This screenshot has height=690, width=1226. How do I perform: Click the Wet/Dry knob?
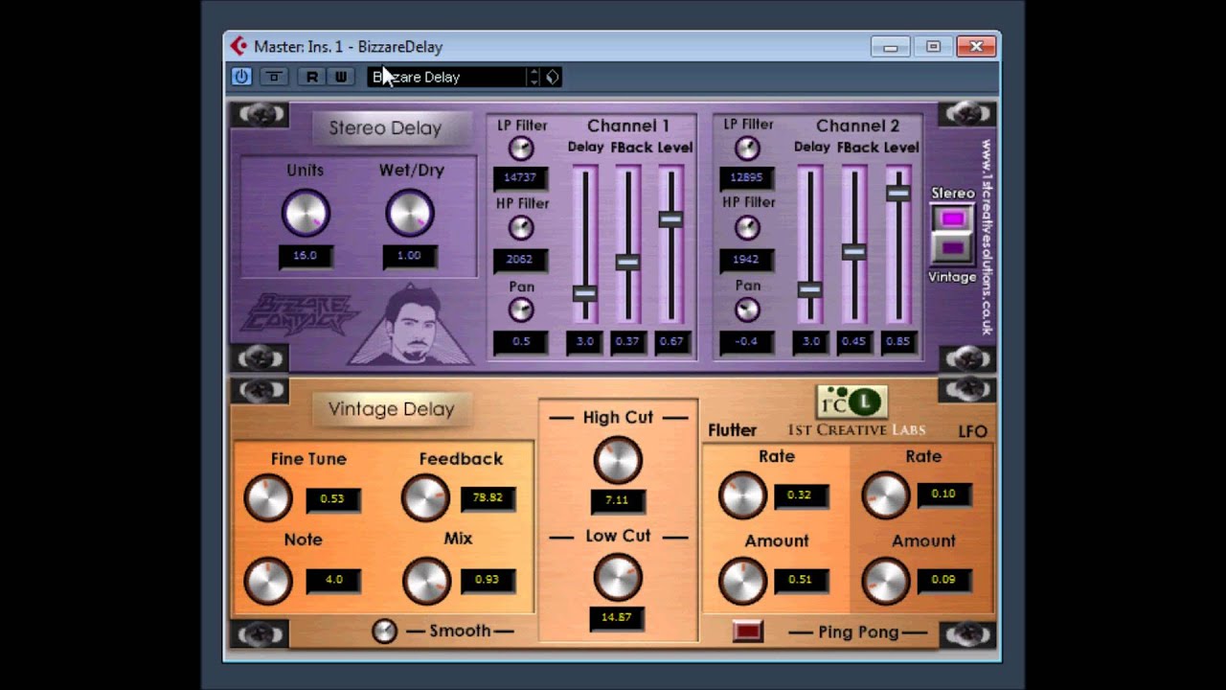(410, 213)
